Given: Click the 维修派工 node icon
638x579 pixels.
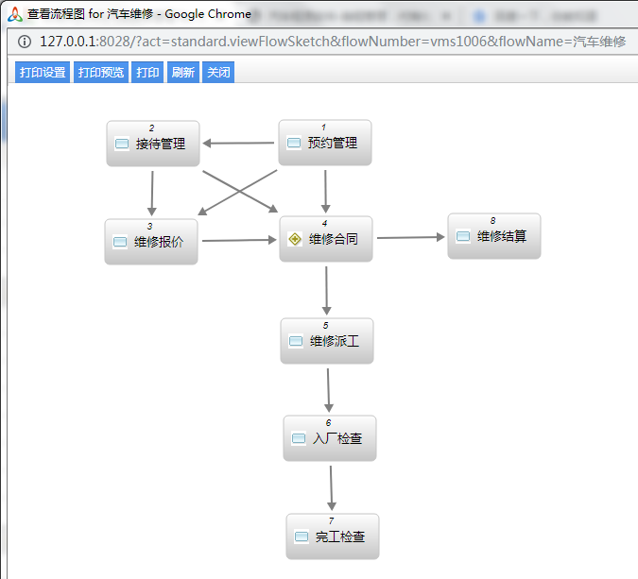Looking at the screenshot, I should [x=296, y=341].
